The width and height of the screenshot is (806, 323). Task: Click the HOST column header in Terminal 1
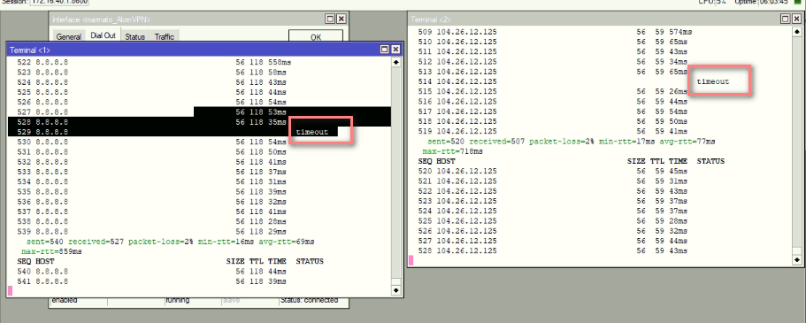tap(45, 261)
